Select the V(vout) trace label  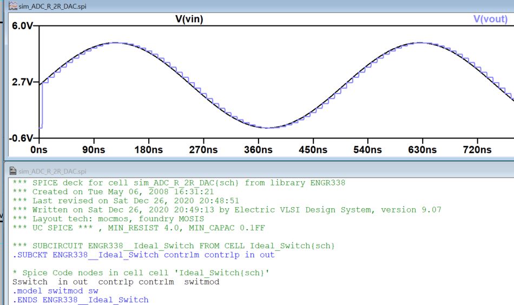490,19
